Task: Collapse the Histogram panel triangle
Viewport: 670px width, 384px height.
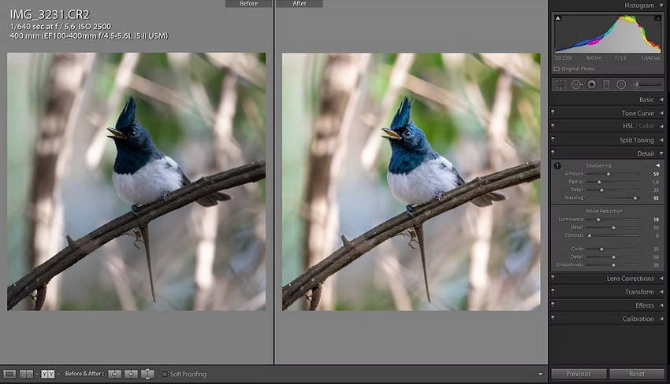Action: click(661, 6)
